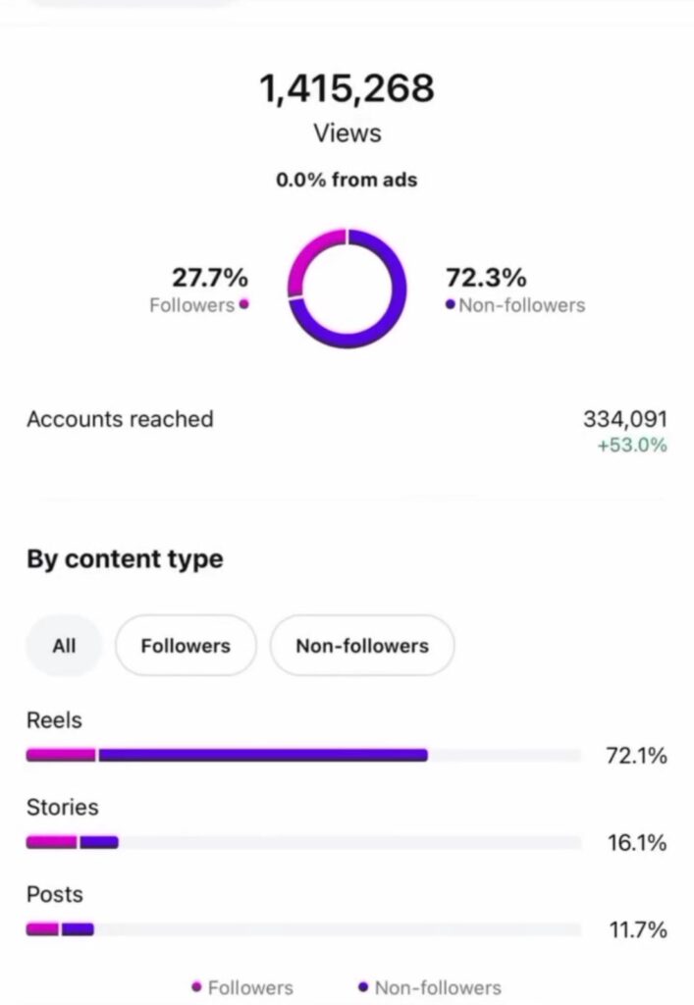The height and width of the screenshot is (1005, 694).
Task: Click the Posts pink followers bar segment
Action: [x=42, y=928]
